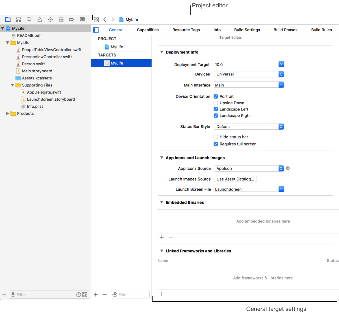Image resolution: width=339 pixels, height=314 pixels.
Task: Click the Use Asset Catalog button
Action: coord(235,179)
